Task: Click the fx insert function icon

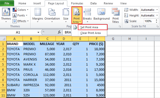Action: (59, 32)
